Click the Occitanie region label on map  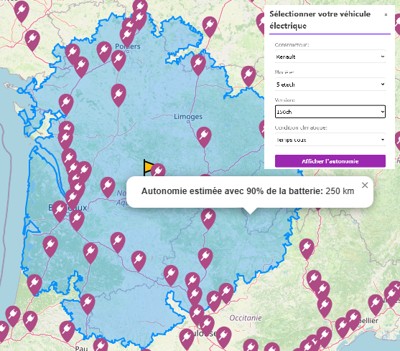tap(246, 318)
